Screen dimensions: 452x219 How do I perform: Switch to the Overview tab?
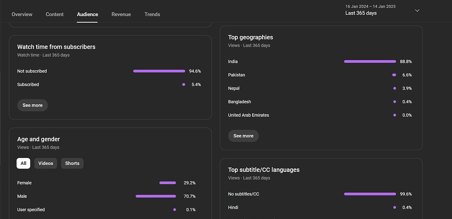[x=22, y=14]
